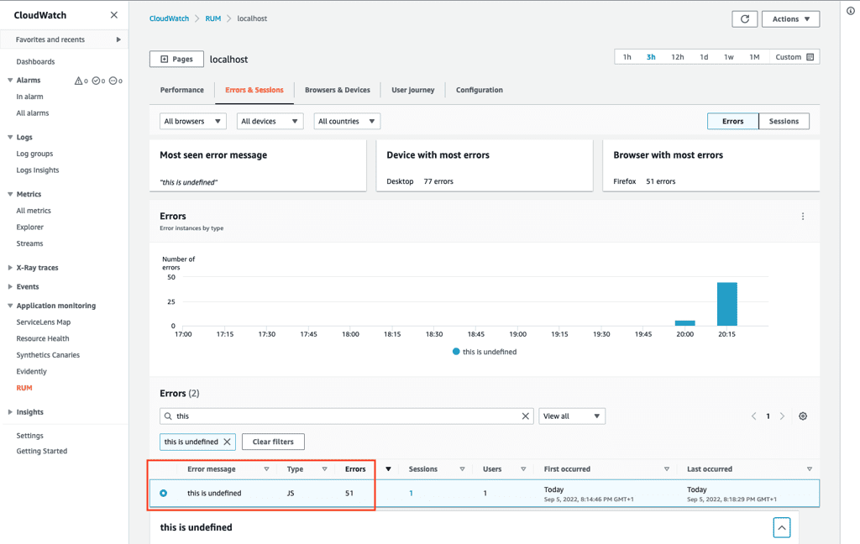
Task: Close the CloudWatch navigation panel
Action: click(x=114, y=15)
